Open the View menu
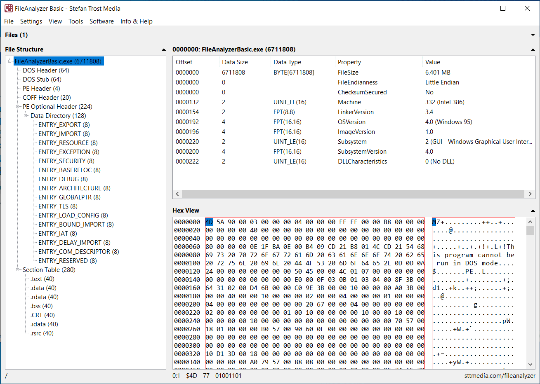Viewport: 540px width, 384px height. [x=55, y=21]
